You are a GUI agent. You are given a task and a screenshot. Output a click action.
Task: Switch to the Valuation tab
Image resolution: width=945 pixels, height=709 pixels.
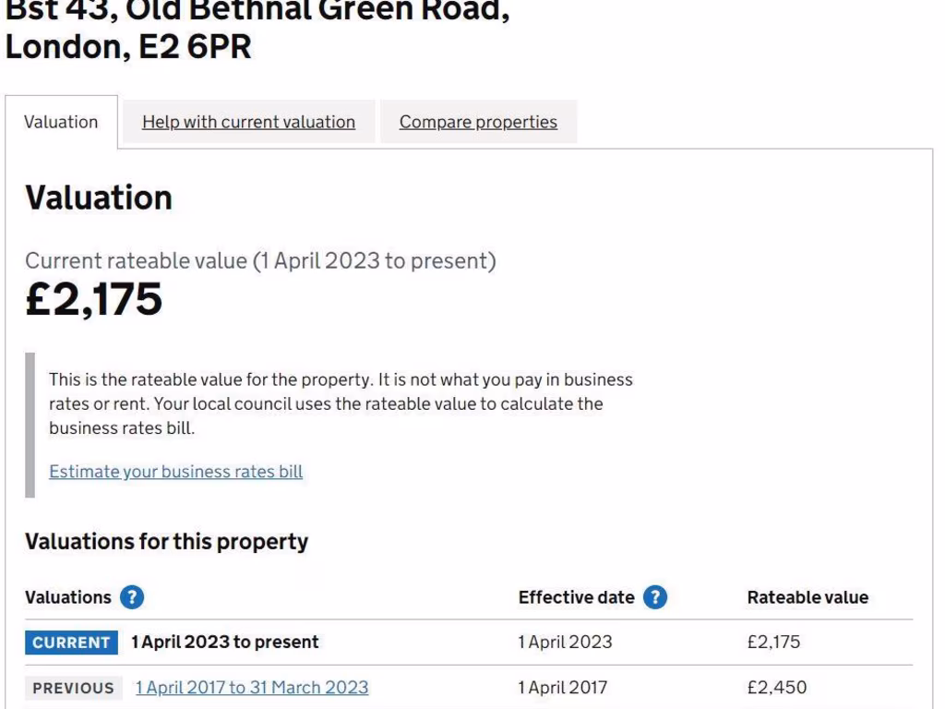[x=61, y=122]
